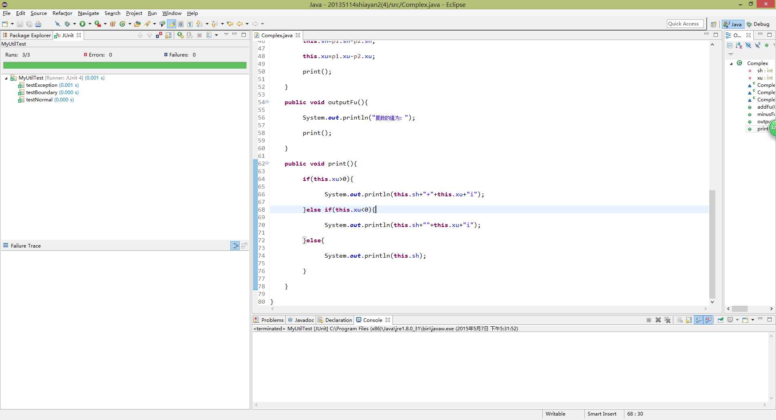Select testNormal in JUnit results
The image size is (776, 420).
(x=46, y=100)
